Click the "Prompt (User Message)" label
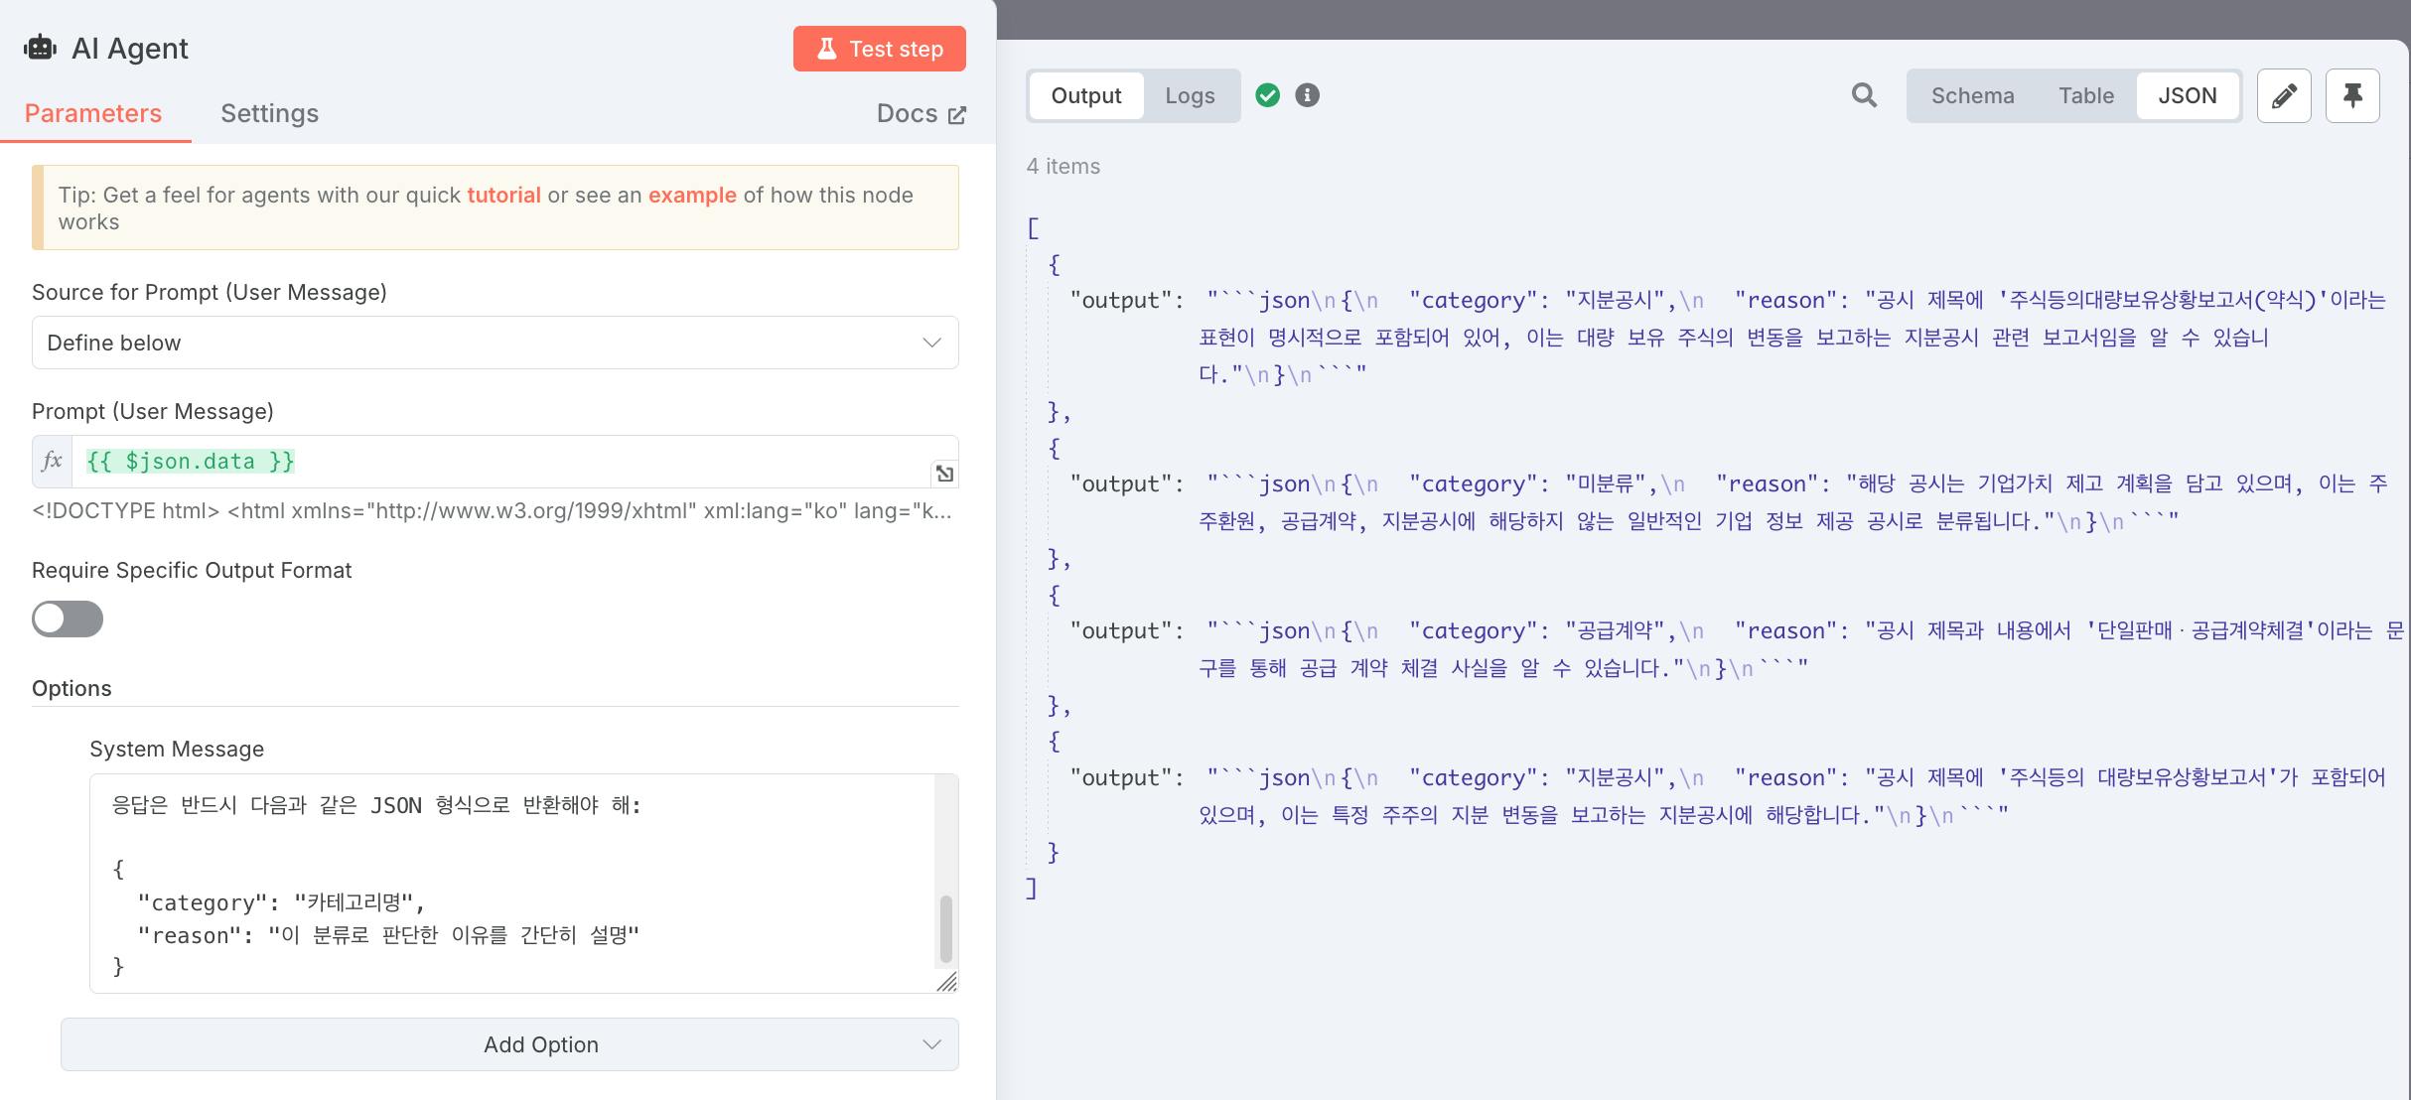2411x1100 pixels. point(153,411)
